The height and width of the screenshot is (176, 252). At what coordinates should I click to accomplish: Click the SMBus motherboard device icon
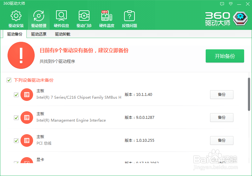[27, 95]
